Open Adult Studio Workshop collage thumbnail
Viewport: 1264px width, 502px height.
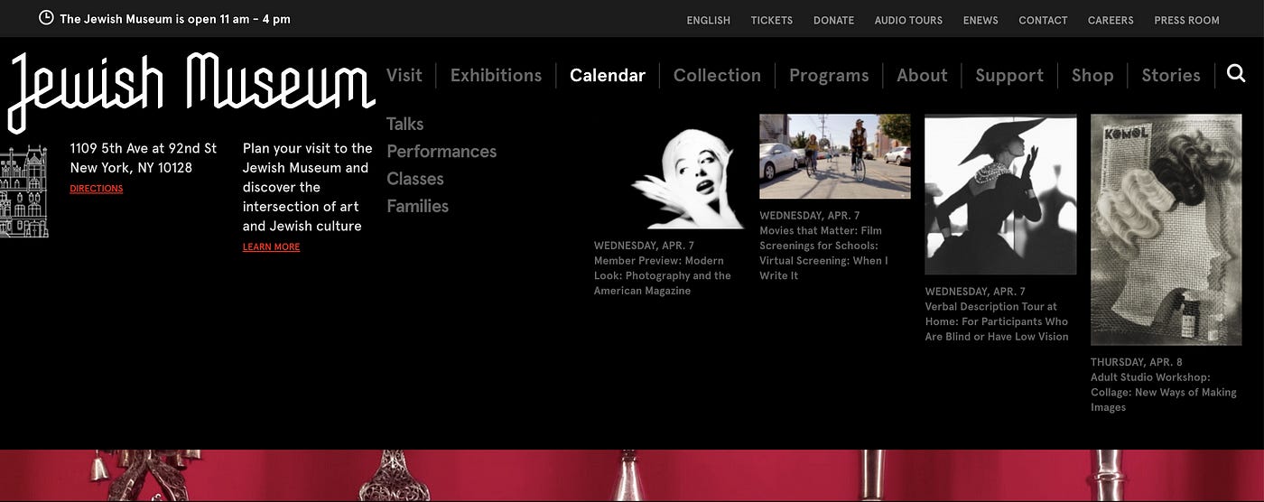[x=1166, y=229]
